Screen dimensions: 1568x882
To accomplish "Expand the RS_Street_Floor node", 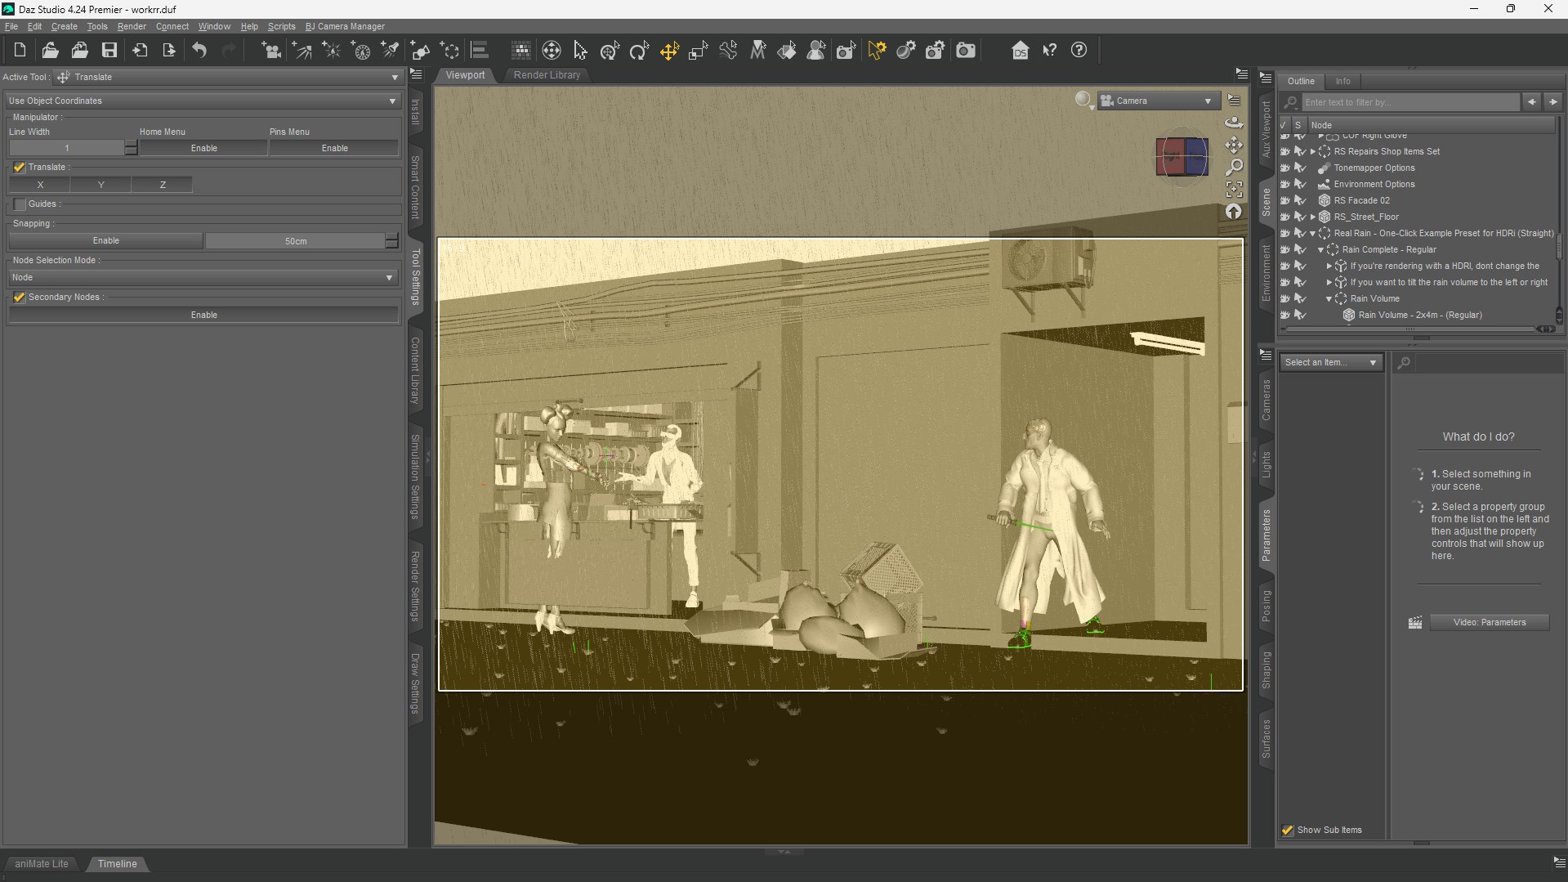I will click(x=1313, y=217).
